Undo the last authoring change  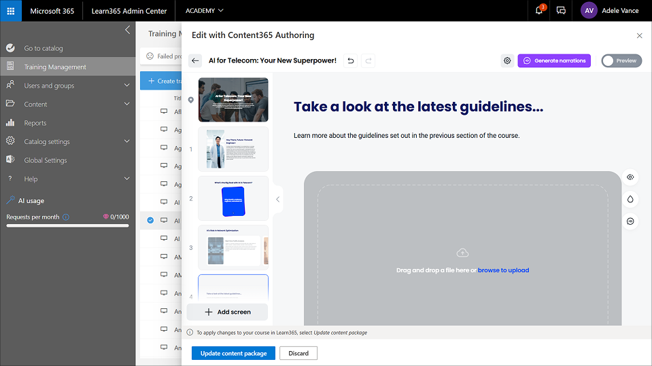351,60
